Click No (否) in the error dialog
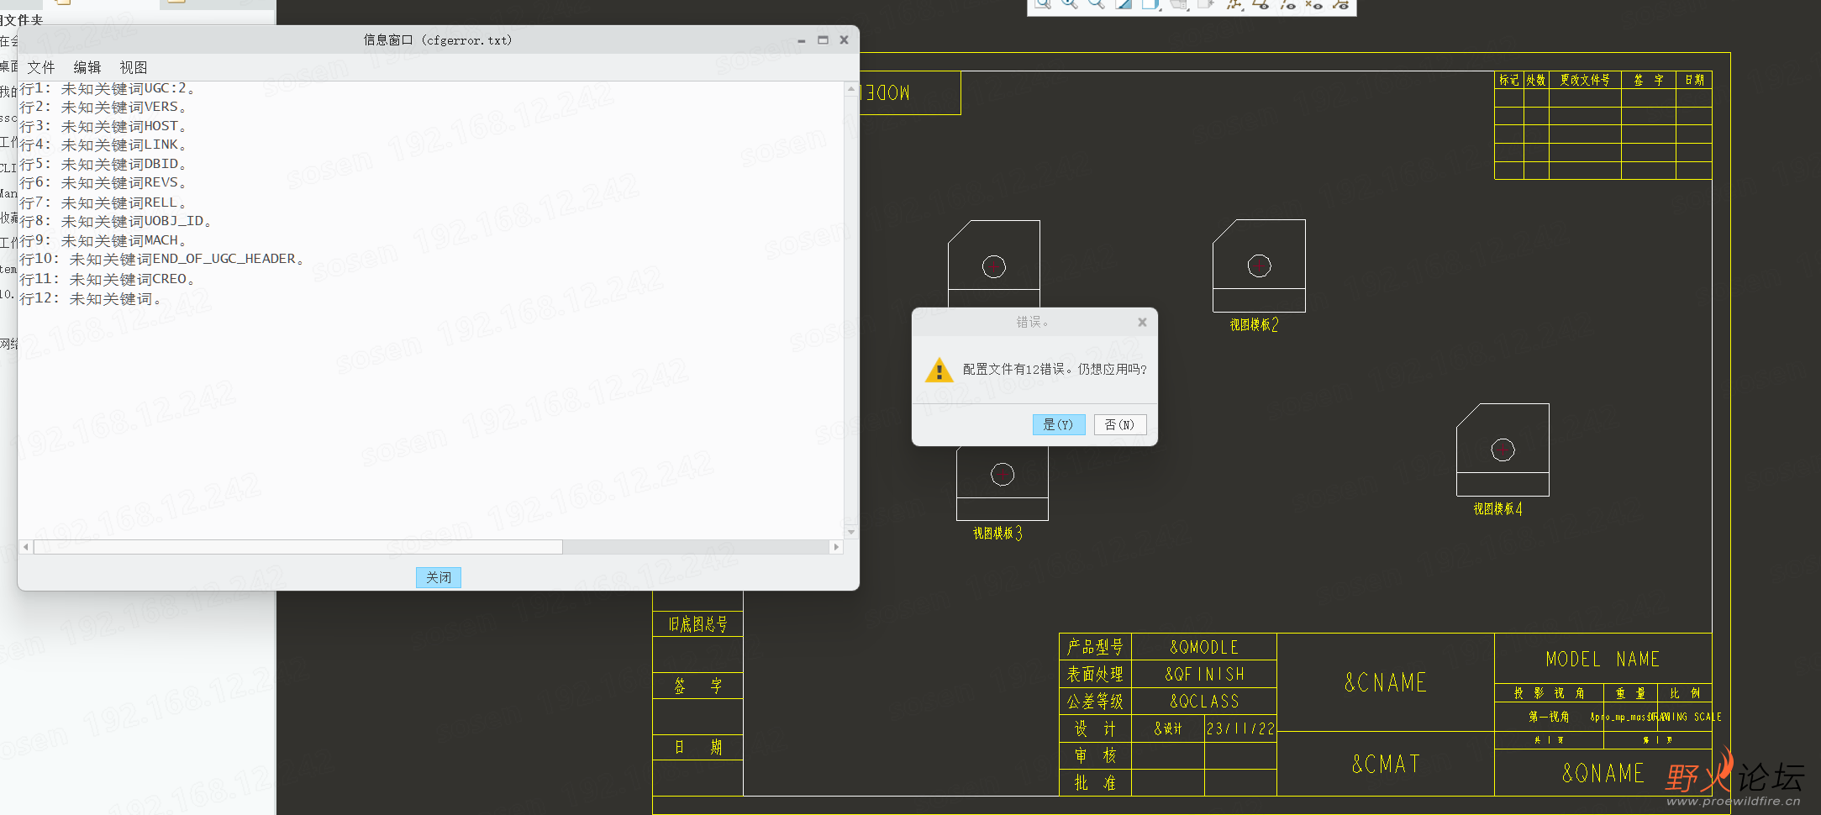Screen dimensions: 1821x815 (x=1119, y=424)
